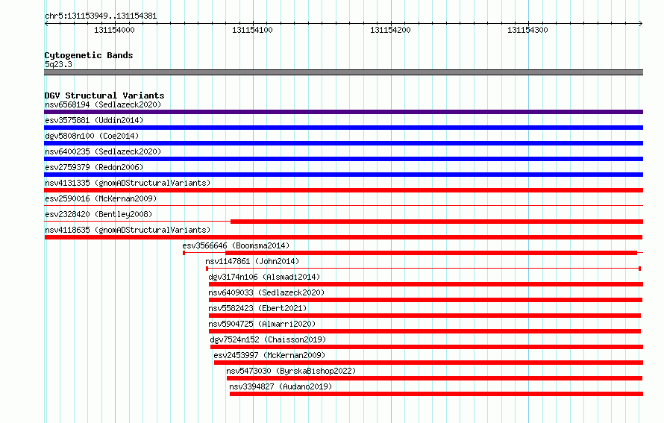Screen dimensions: 664x423
Task: Select the purple nsv6568194 variant bar
Action: tap(343, 112)
